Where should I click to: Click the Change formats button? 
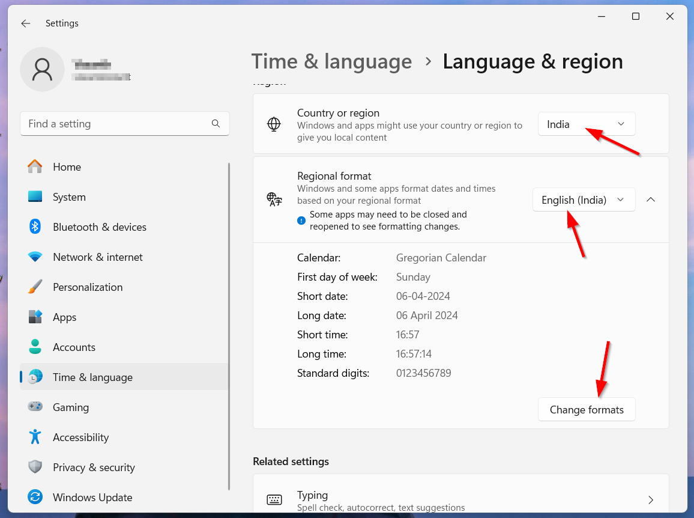click(x=587, y=409)
